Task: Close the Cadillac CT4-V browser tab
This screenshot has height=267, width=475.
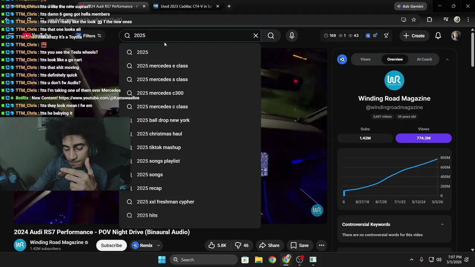Action: pyautogui.click(x=217, y=6)
